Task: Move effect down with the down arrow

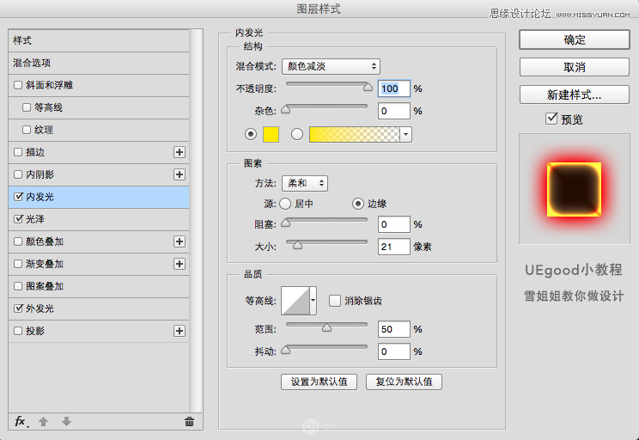Action: coord(66,422)
